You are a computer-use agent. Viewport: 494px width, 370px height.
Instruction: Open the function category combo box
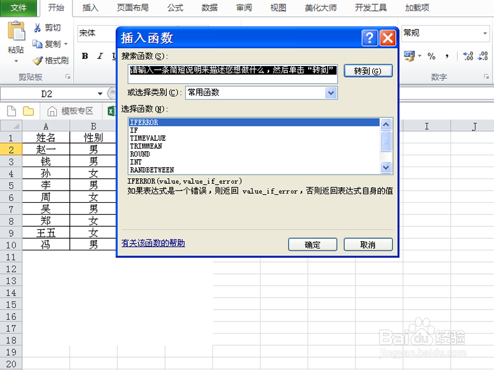tap(261, 93)
